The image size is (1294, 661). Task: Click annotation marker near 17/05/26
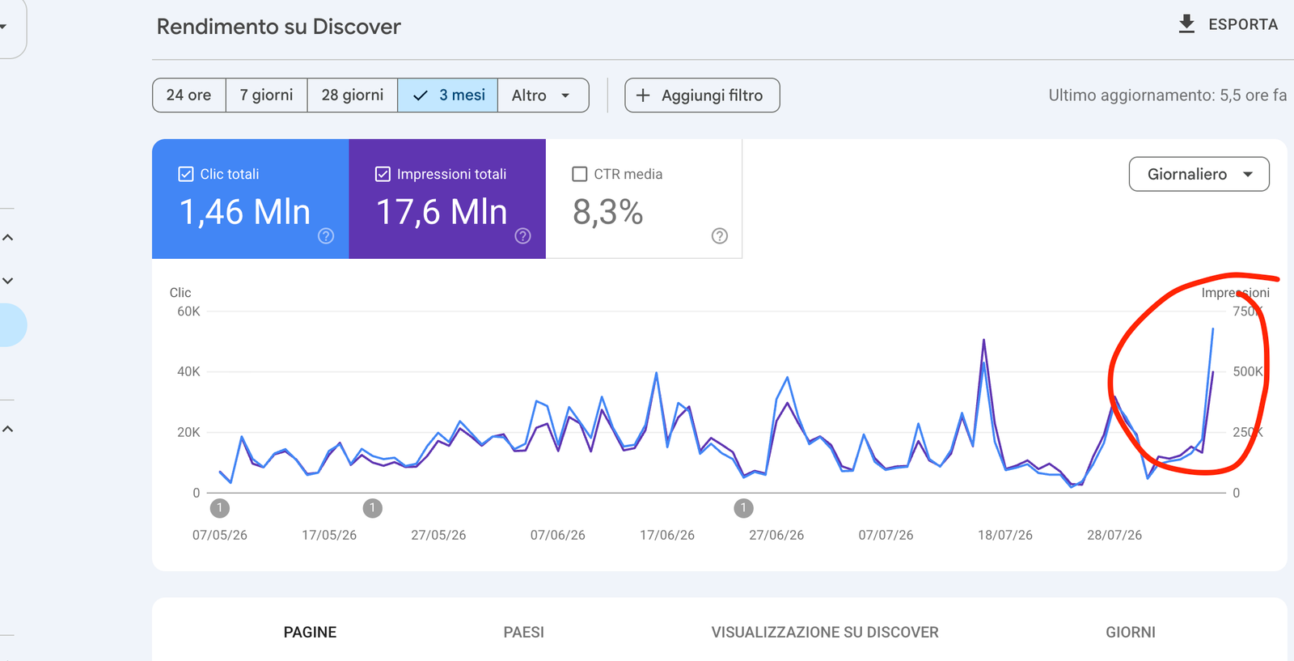click(372, 508)
